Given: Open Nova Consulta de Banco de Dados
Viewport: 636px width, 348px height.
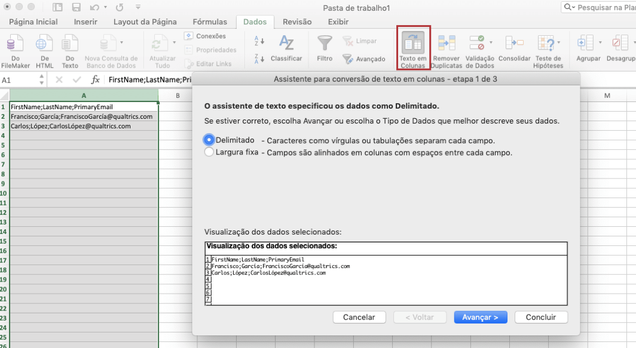Looking at the screenshot, I should [x=111, y=51].
